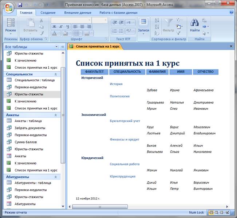The height and width of the screenshot is (218, 237).
Task: Collapse the Специальности group
Action: point(56,74)
